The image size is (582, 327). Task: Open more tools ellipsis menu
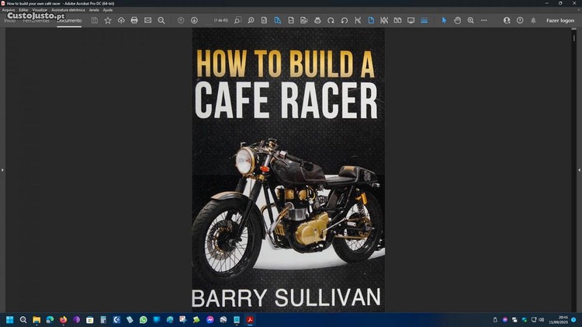[483, 20]
